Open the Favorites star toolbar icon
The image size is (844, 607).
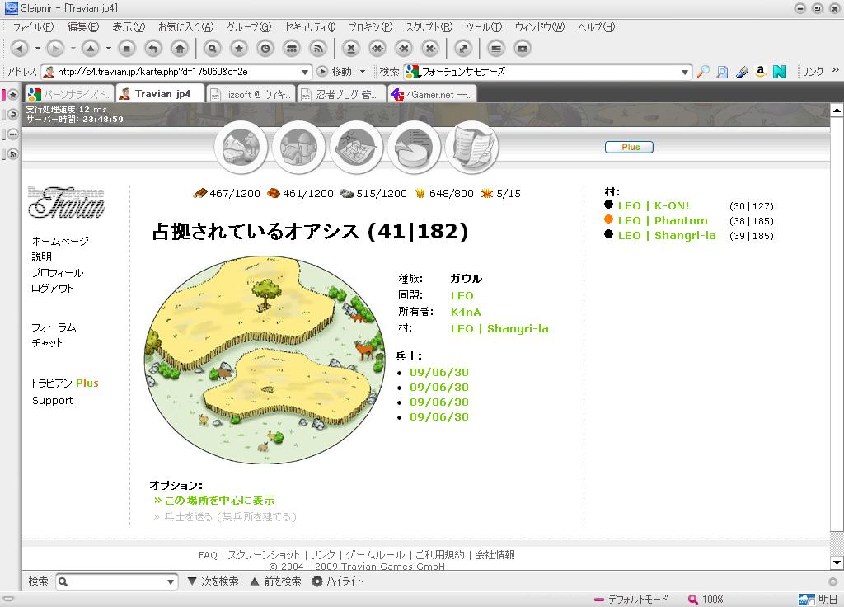point(239,49)
